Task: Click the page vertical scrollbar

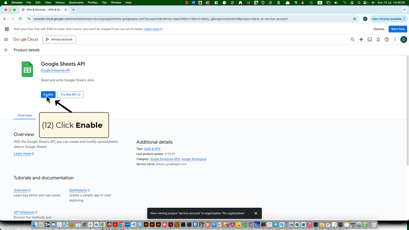Action: point(408,111)
